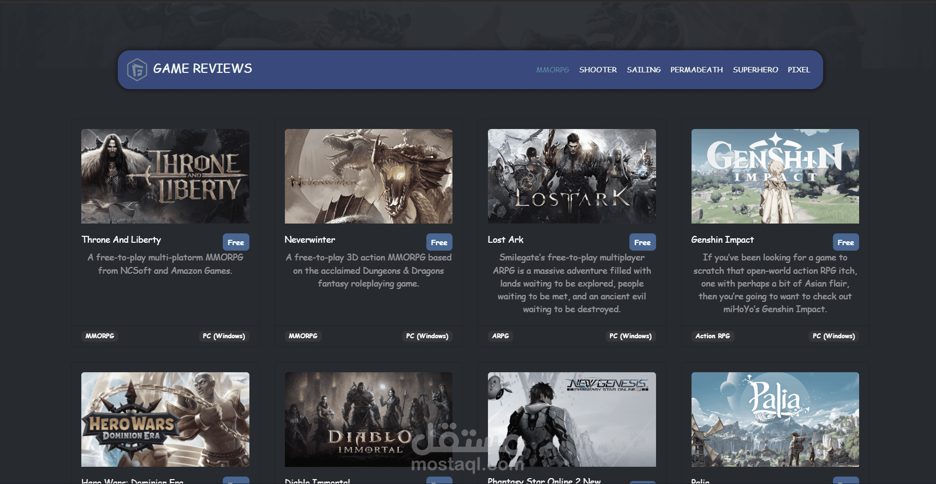Screen dimensions: 936x484
Task: Open the SAILING category
Action: (x=644, y=70)
